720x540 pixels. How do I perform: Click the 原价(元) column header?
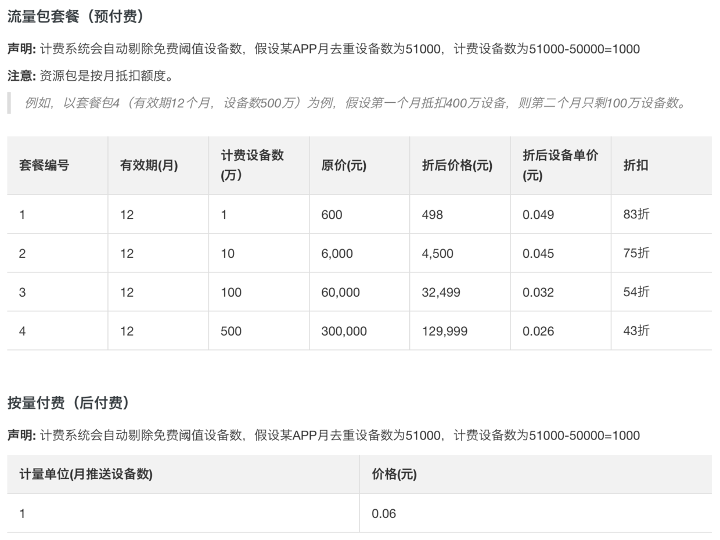[359, 165]
